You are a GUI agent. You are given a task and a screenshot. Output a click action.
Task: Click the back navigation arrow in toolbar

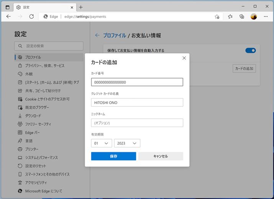(x=9, y=16)
